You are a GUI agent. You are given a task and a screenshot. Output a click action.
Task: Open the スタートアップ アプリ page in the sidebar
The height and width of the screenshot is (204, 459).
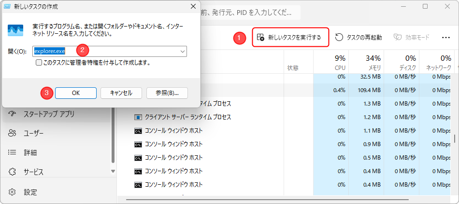56,114
